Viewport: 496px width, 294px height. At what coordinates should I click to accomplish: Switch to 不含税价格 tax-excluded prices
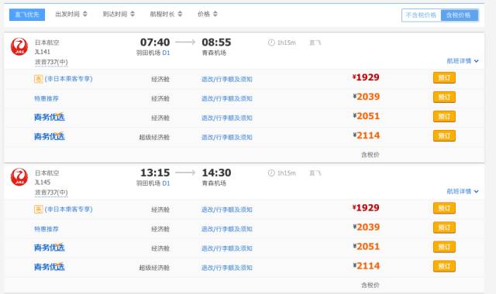(x=421, y=15)
